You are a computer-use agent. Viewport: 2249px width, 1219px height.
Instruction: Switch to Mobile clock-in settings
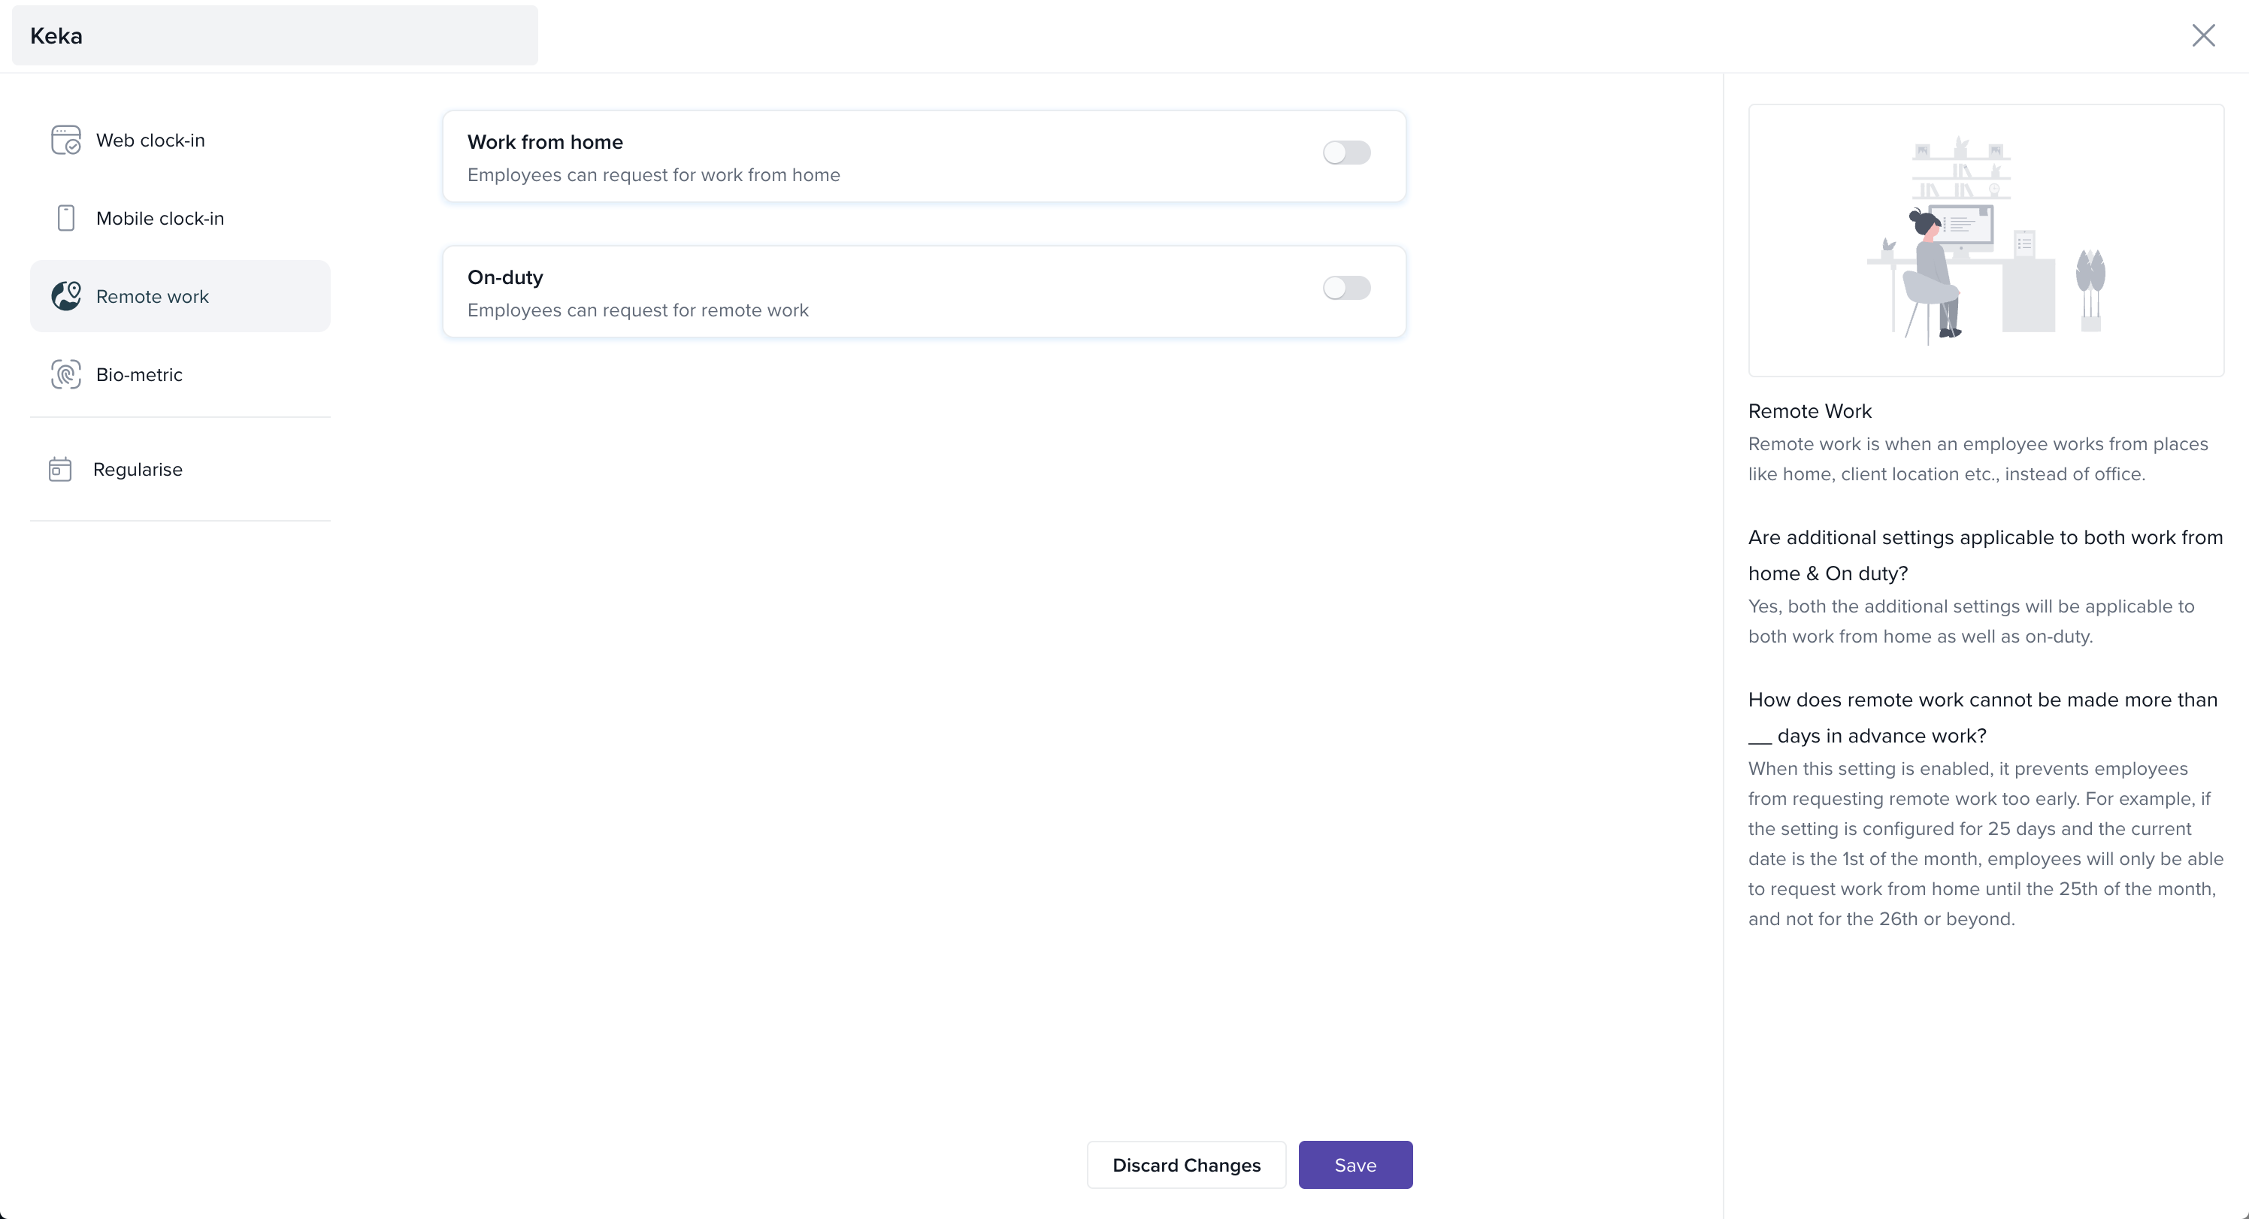160,218
